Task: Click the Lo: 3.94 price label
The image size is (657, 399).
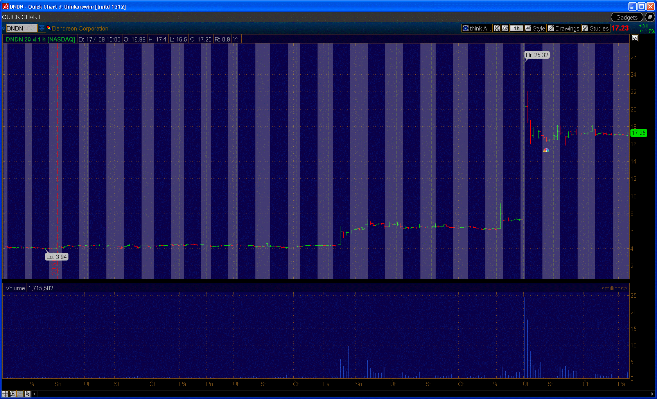Action: (57, 257)
